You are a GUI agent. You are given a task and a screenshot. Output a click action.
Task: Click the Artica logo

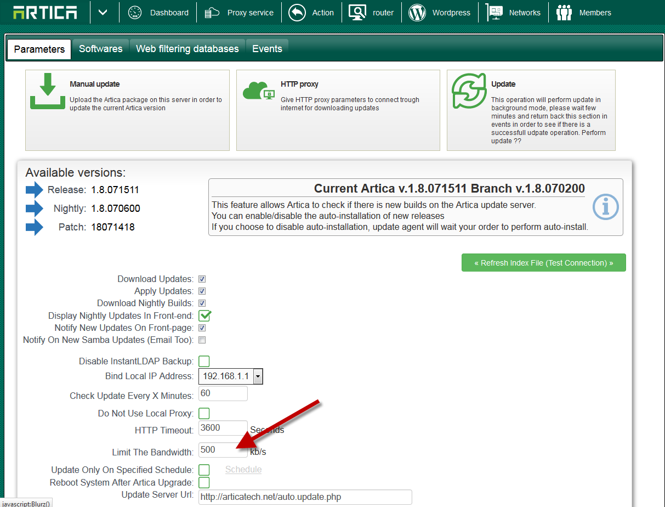(x=45, y=12)
